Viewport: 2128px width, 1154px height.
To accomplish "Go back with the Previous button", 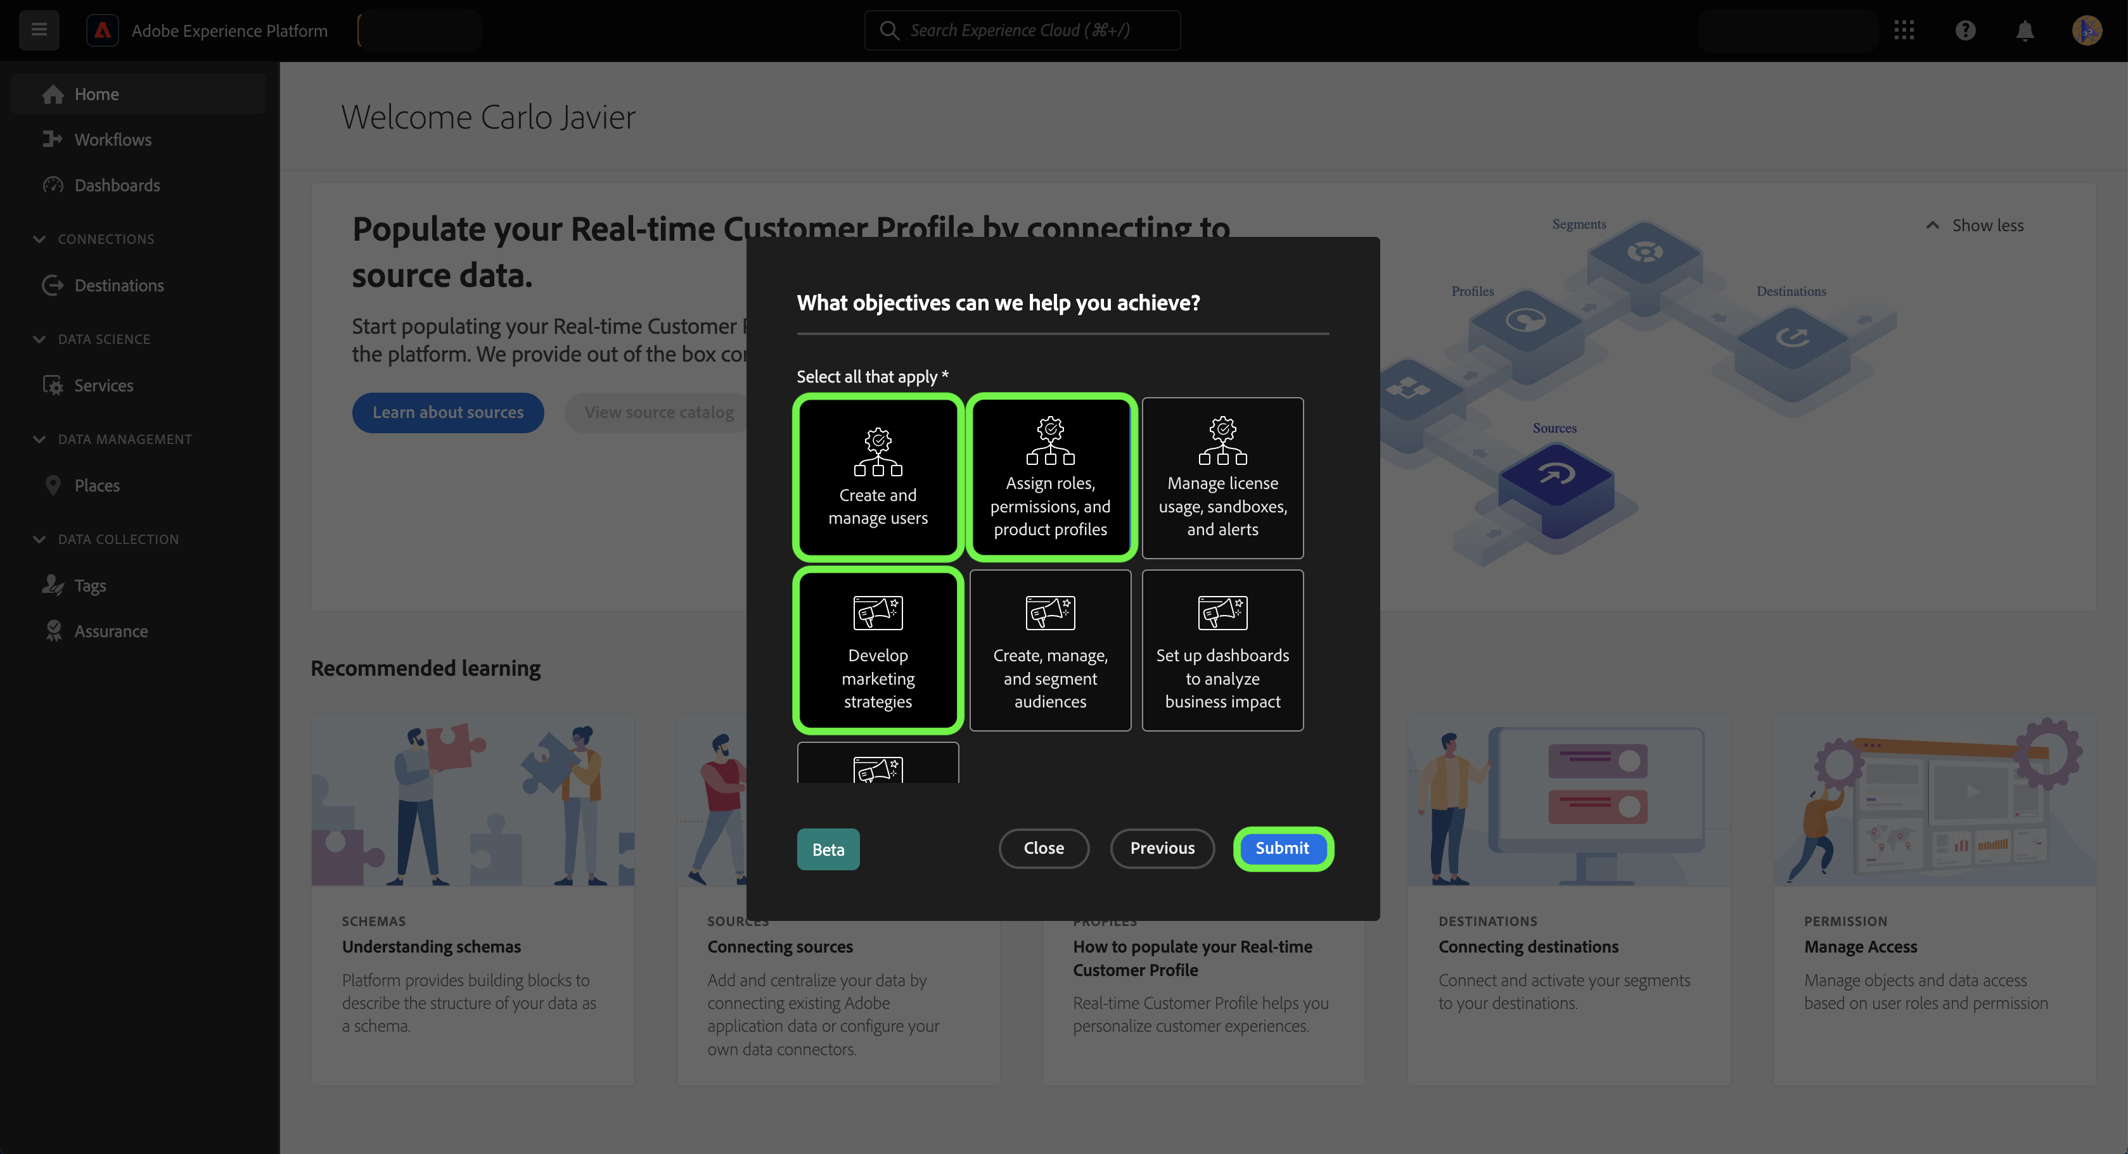I will point(1162,847).
